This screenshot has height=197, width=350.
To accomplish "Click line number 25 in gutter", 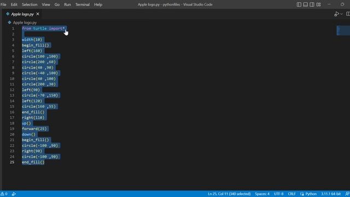I will coord(12,162).
